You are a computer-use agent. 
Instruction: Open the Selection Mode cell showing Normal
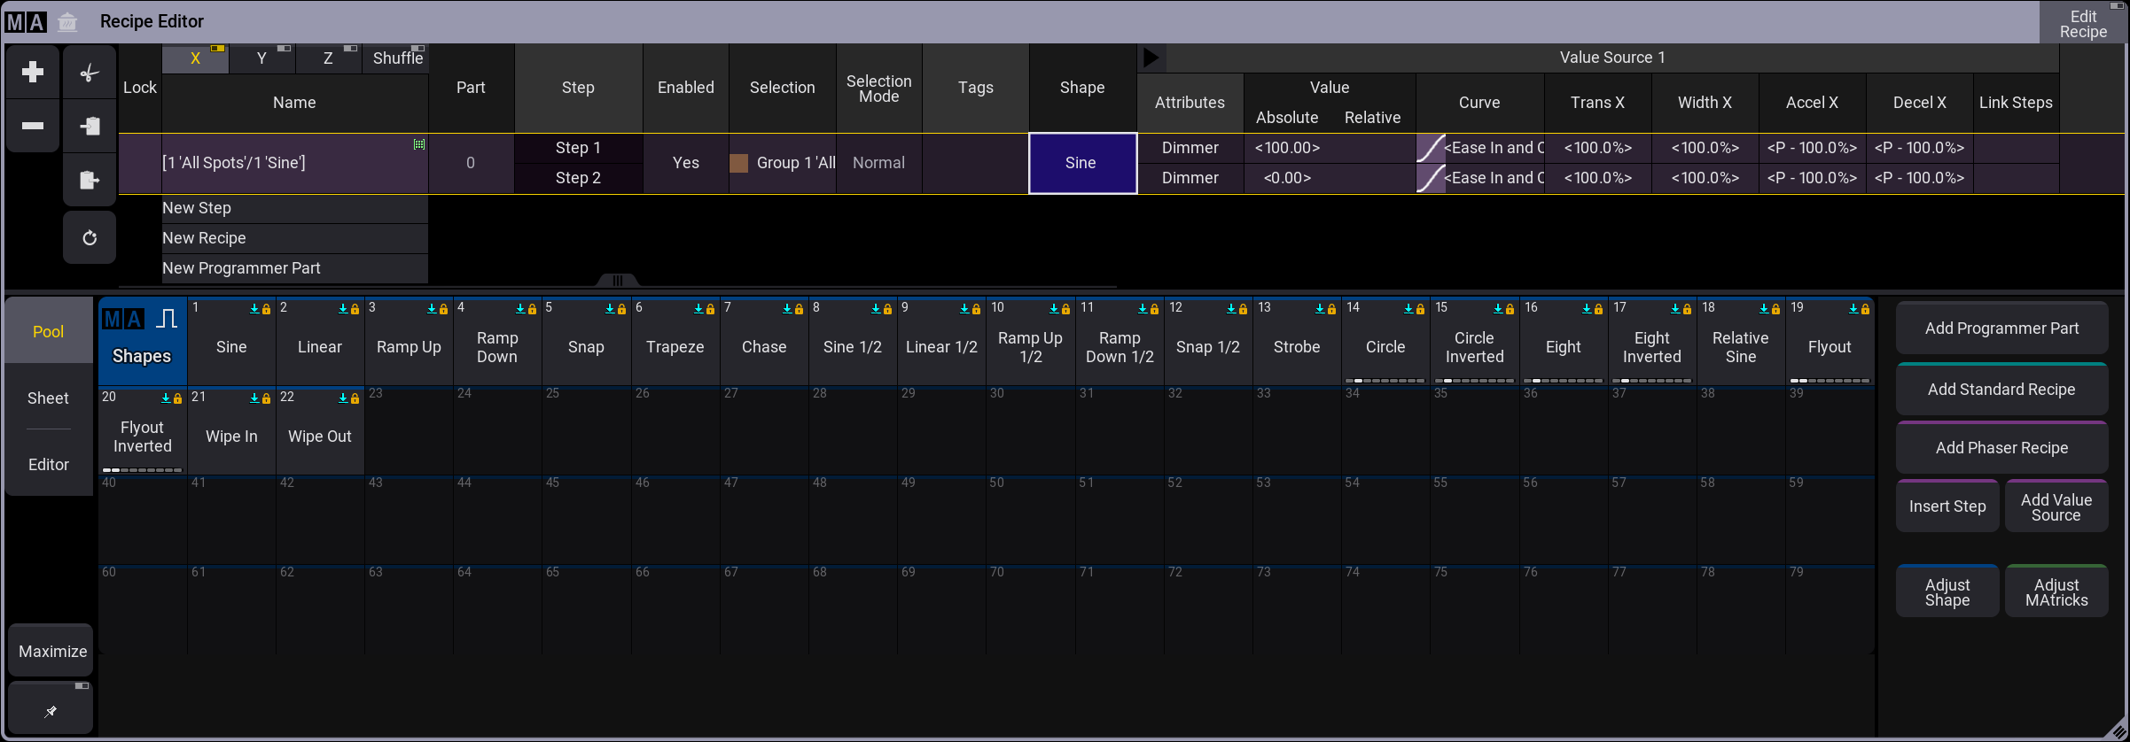(x=879, y=163)
